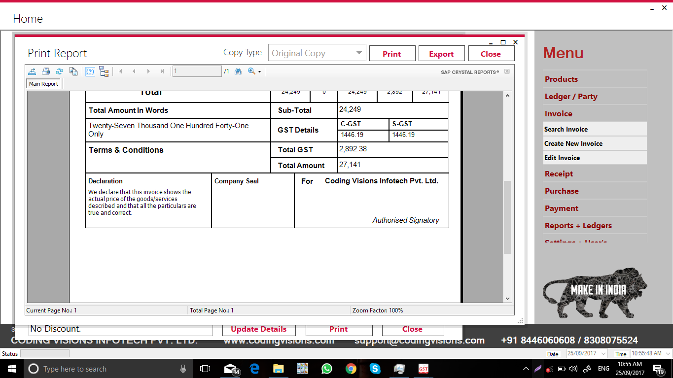Click the page number input field
The width and height of the screenshot is (673, 378).
[197, 71]
